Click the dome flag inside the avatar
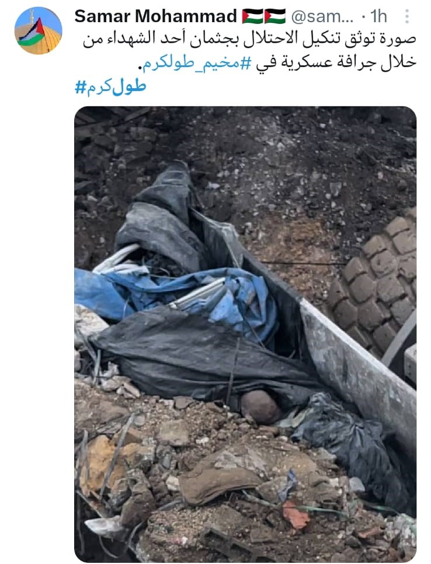 (x=33, y=33)
